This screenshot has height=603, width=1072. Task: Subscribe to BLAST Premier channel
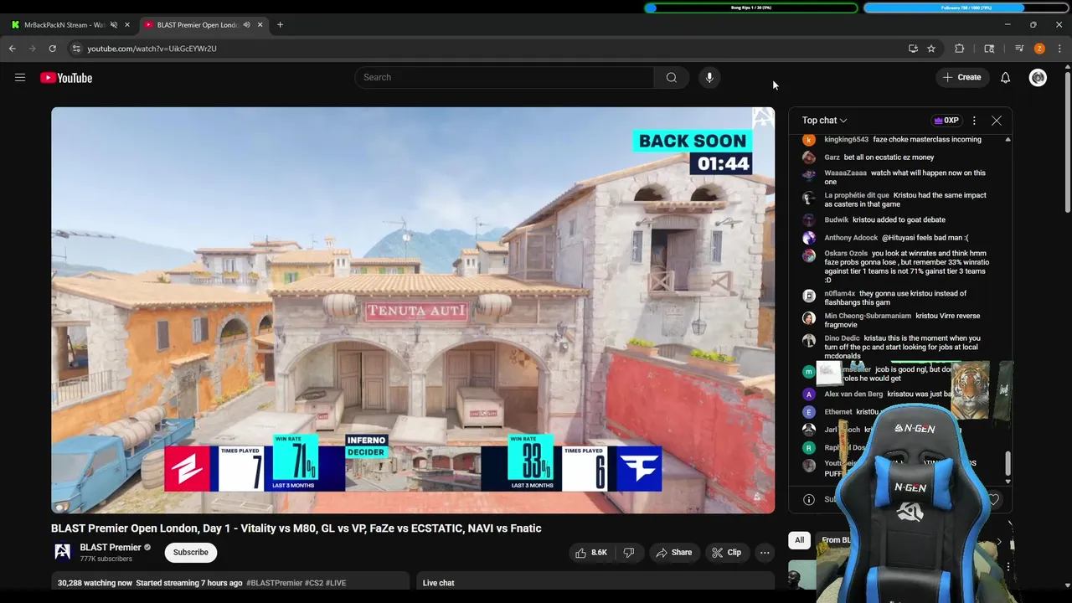point(190,552)
